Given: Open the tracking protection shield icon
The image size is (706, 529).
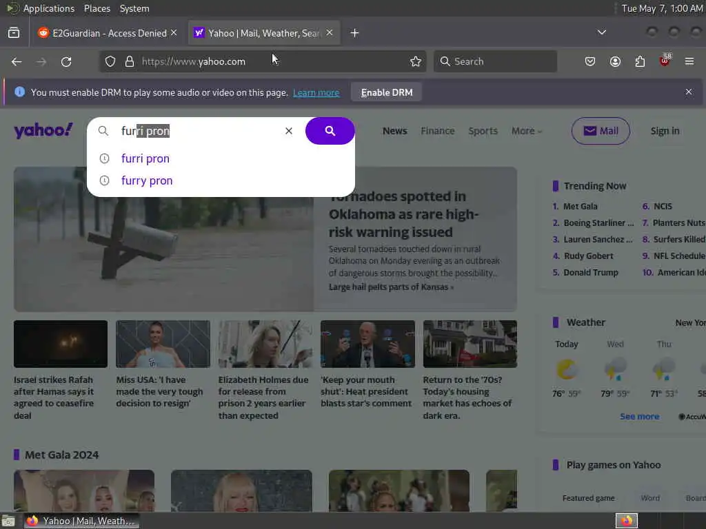Looking at the screenshot, I should 110,61.
